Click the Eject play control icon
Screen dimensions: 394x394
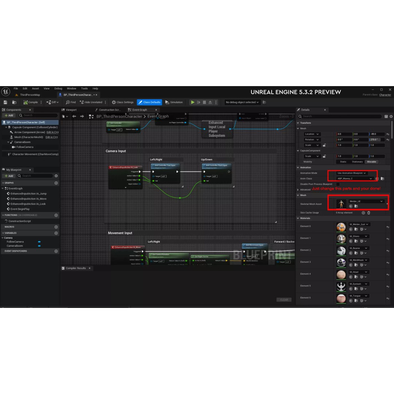210,102
